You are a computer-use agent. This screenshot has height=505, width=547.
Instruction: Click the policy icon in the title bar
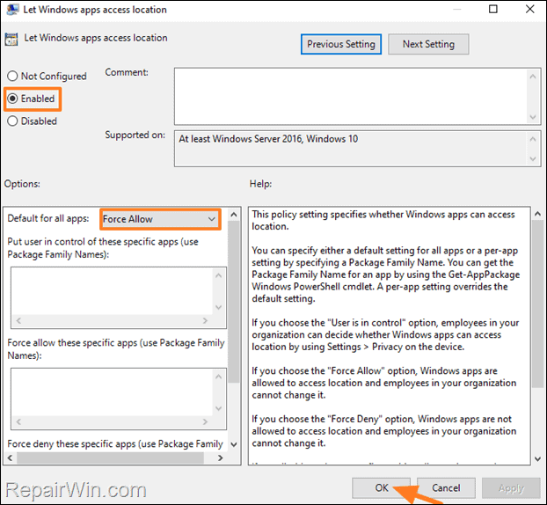click(12, 10)
